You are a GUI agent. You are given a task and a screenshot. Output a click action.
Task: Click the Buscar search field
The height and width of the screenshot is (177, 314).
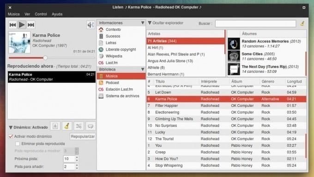[x=255, y=24]
